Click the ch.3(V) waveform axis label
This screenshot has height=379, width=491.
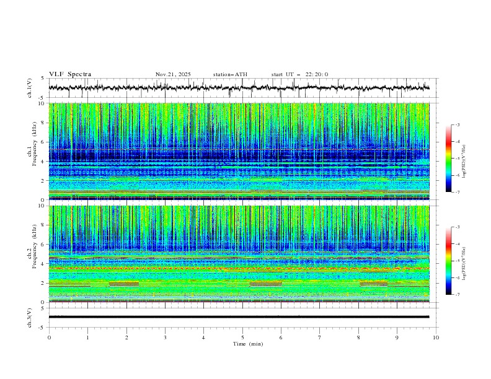pos(29,318)
